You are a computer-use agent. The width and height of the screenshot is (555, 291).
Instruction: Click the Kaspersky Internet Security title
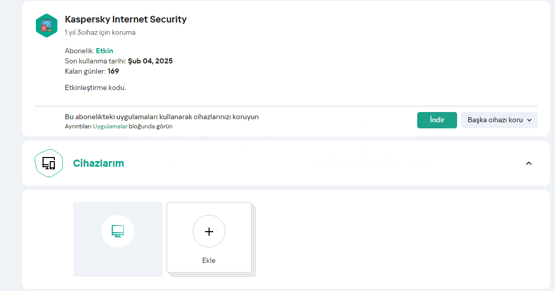pyautogui.click(x=126, y=19)
